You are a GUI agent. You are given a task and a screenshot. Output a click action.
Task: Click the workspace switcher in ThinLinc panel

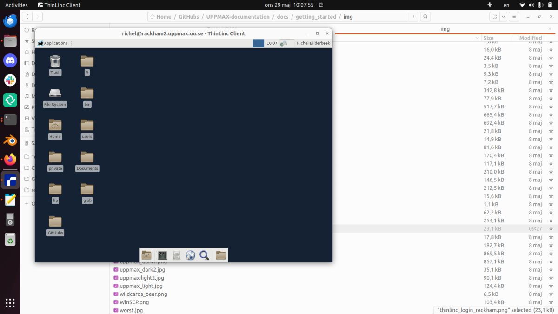259,43
